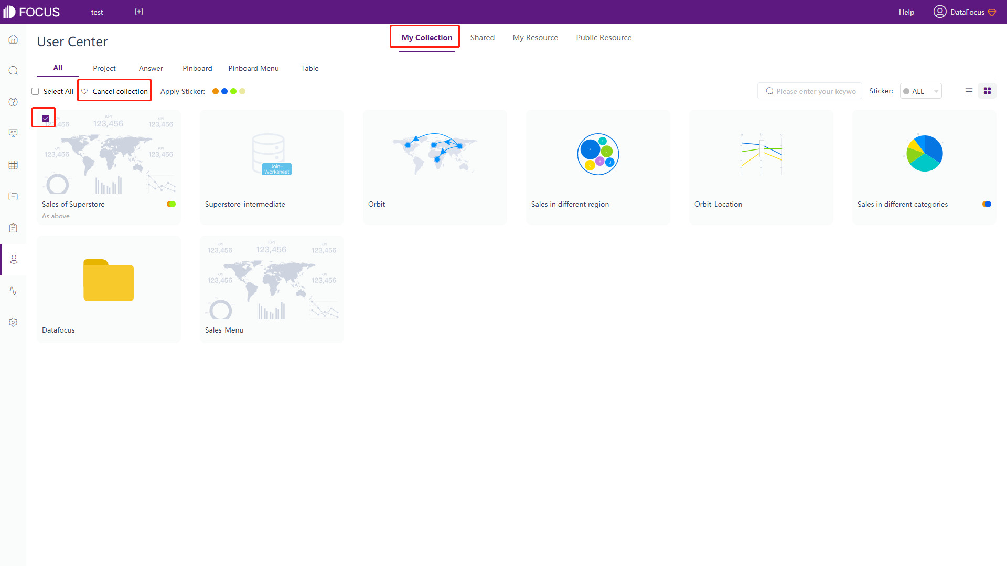
Task: Click the DataFocus user avatar icon
Action: point(939,12)
